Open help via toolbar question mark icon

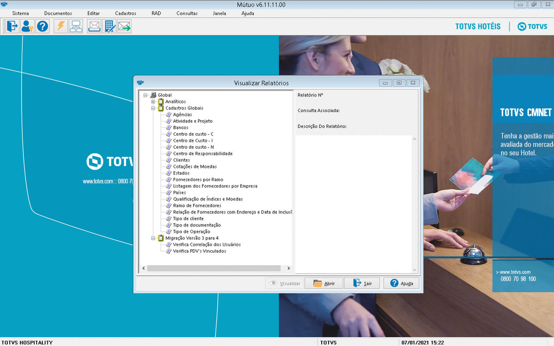[x=42, y=27]
